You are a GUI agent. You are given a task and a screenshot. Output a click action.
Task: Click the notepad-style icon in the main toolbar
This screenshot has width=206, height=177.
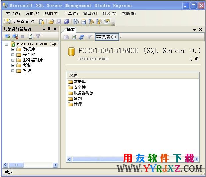(84, 22)
